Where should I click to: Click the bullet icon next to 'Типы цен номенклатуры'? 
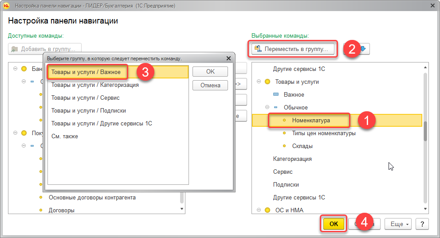pyautogui.click(x=284, y=133)
